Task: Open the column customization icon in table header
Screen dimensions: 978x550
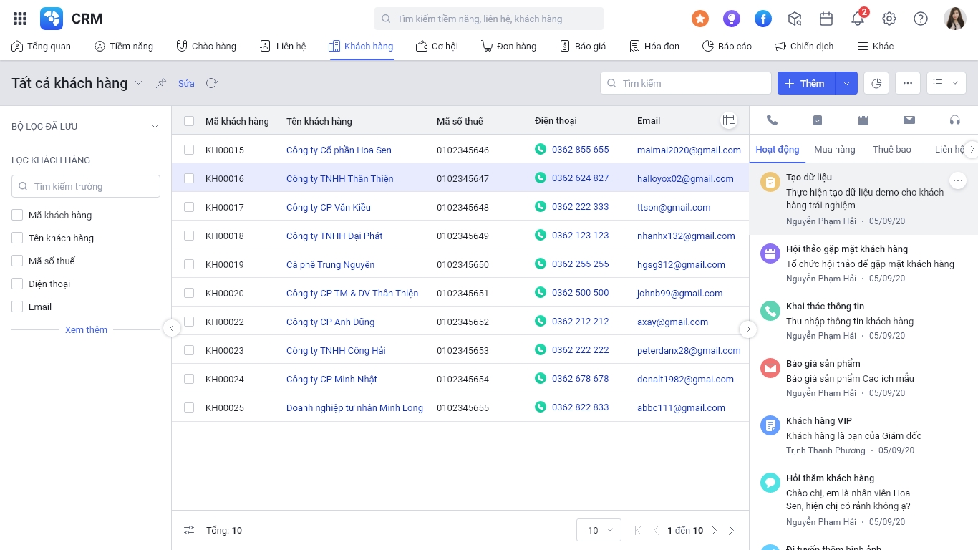Action: pos(728,121)
